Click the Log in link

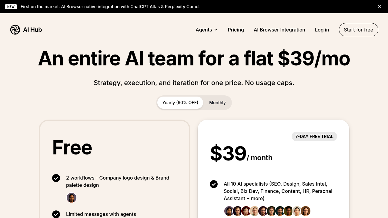click(x=322, y=30)
